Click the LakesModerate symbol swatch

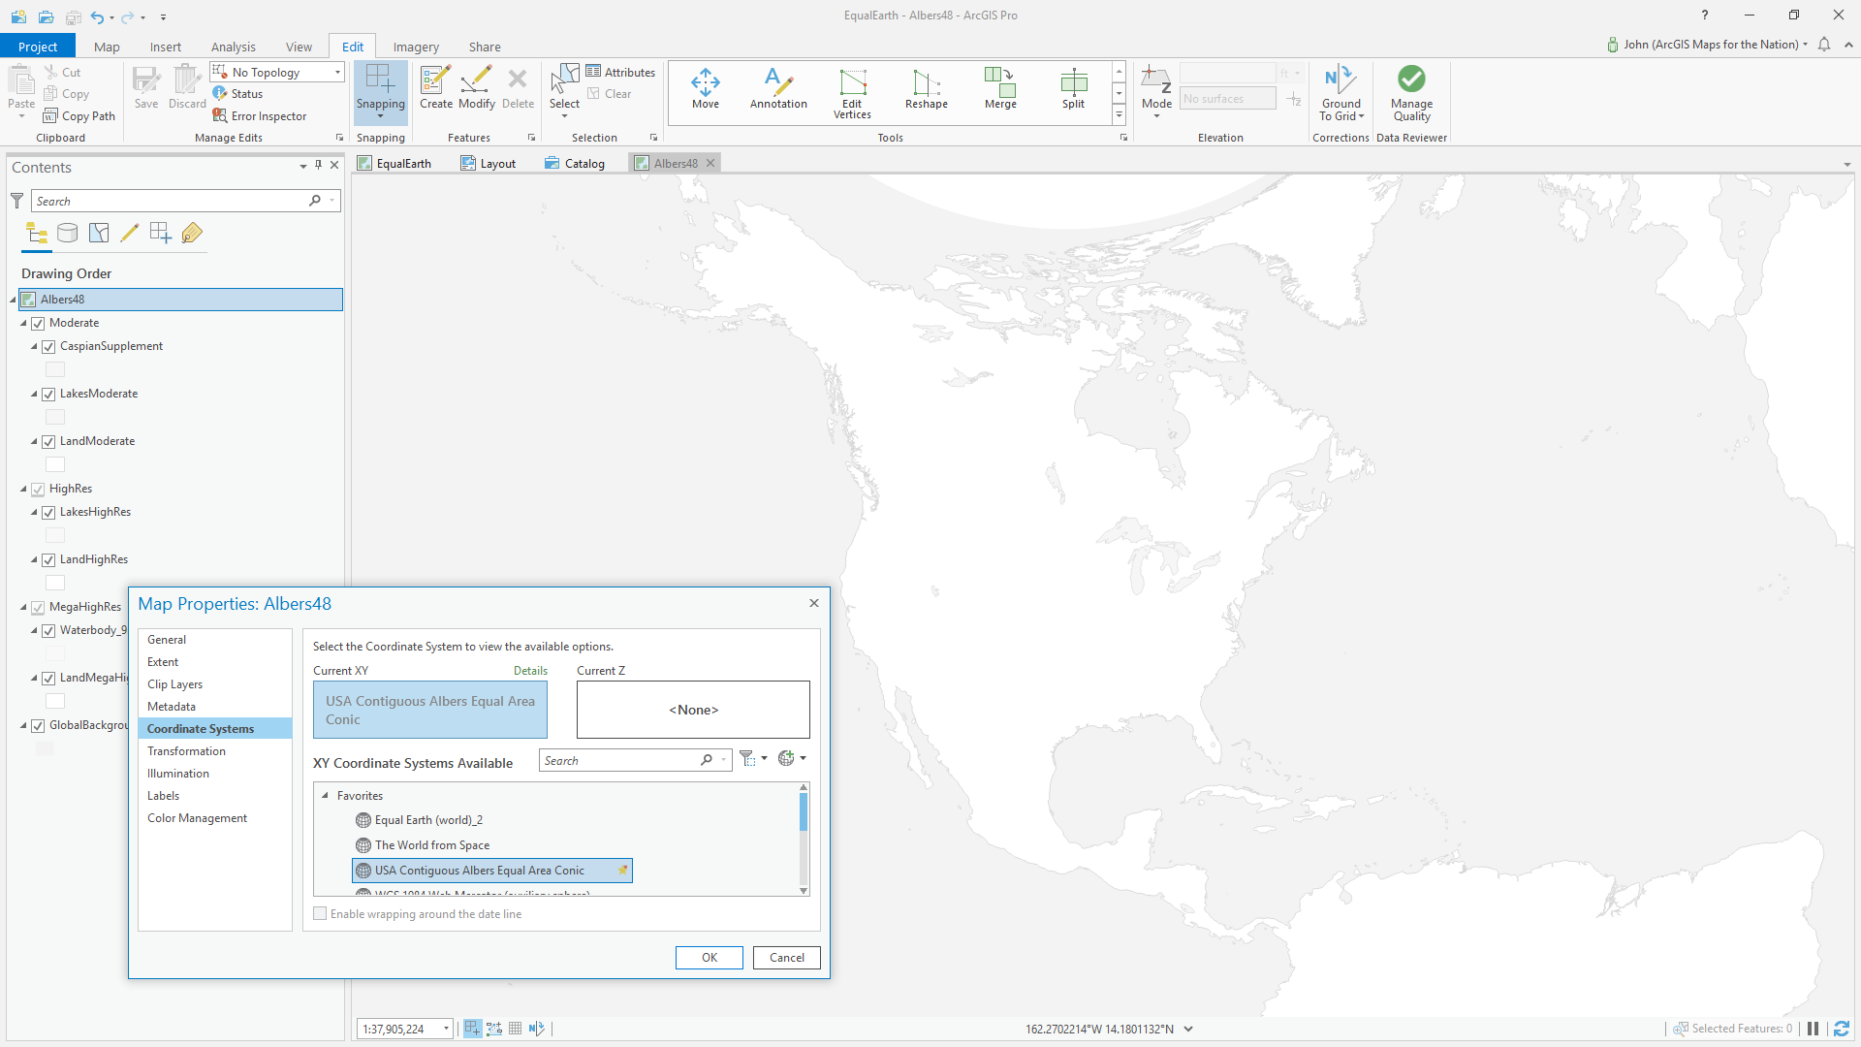pos(55,417)
